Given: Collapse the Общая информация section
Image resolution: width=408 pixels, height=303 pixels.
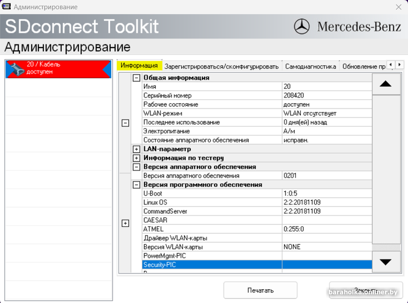Looking at the screenshot, I should pos(136,78).
